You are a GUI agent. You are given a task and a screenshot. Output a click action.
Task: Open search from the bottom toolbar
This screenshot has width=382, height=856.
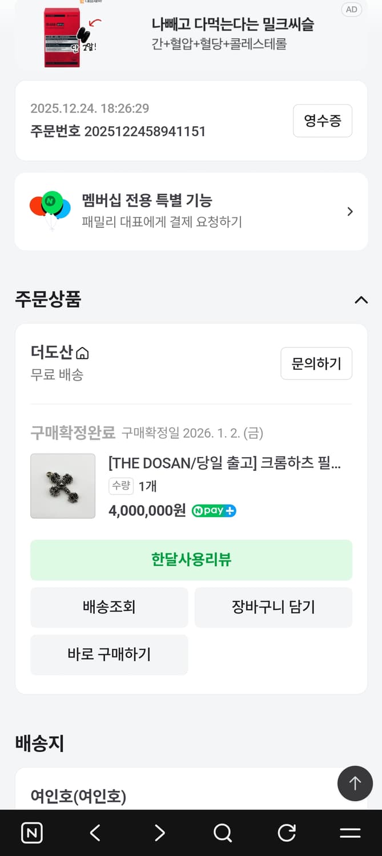(x=222, y=833)
